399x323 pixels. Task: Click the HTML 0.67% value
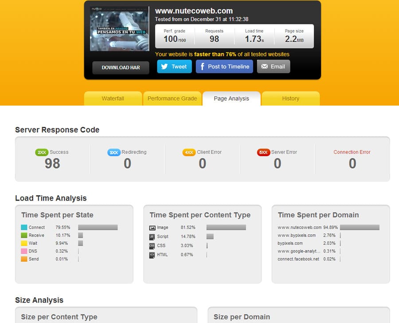click(x=187, y=255)
